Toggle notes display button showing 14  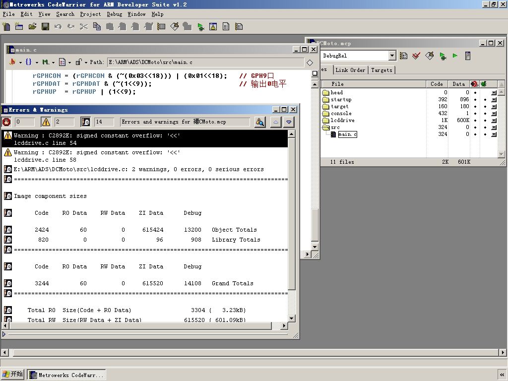click(85, 122)
